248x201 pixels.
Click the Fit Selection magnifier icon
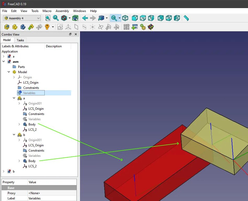(x=56, y=18)
